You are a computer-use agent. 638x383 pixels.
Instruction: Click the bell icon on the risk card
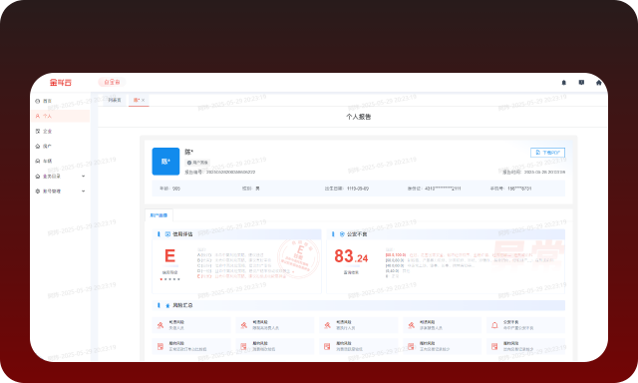tap(494, 325)
